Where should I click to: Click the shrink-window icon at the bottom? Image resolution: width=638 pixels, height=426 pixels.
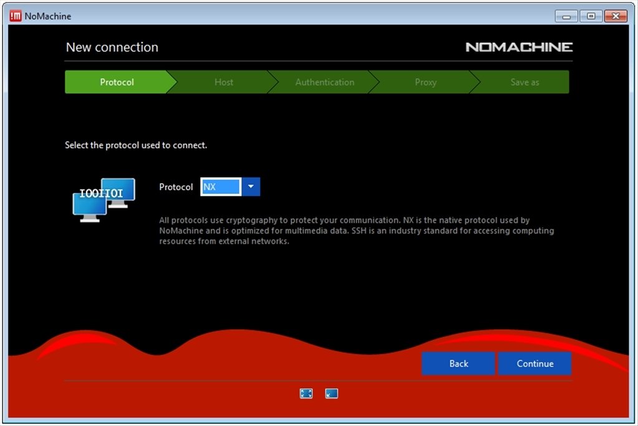[x=331, y=394]
